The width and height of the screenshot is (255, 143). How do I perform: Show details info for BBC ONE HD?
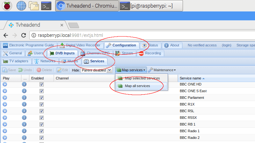tap(24, 84)
